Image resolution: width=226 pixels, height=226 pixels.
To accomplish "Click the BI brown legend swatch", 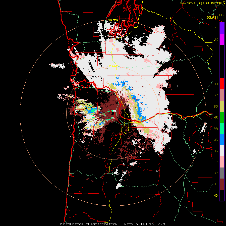I will pos(222,184).
